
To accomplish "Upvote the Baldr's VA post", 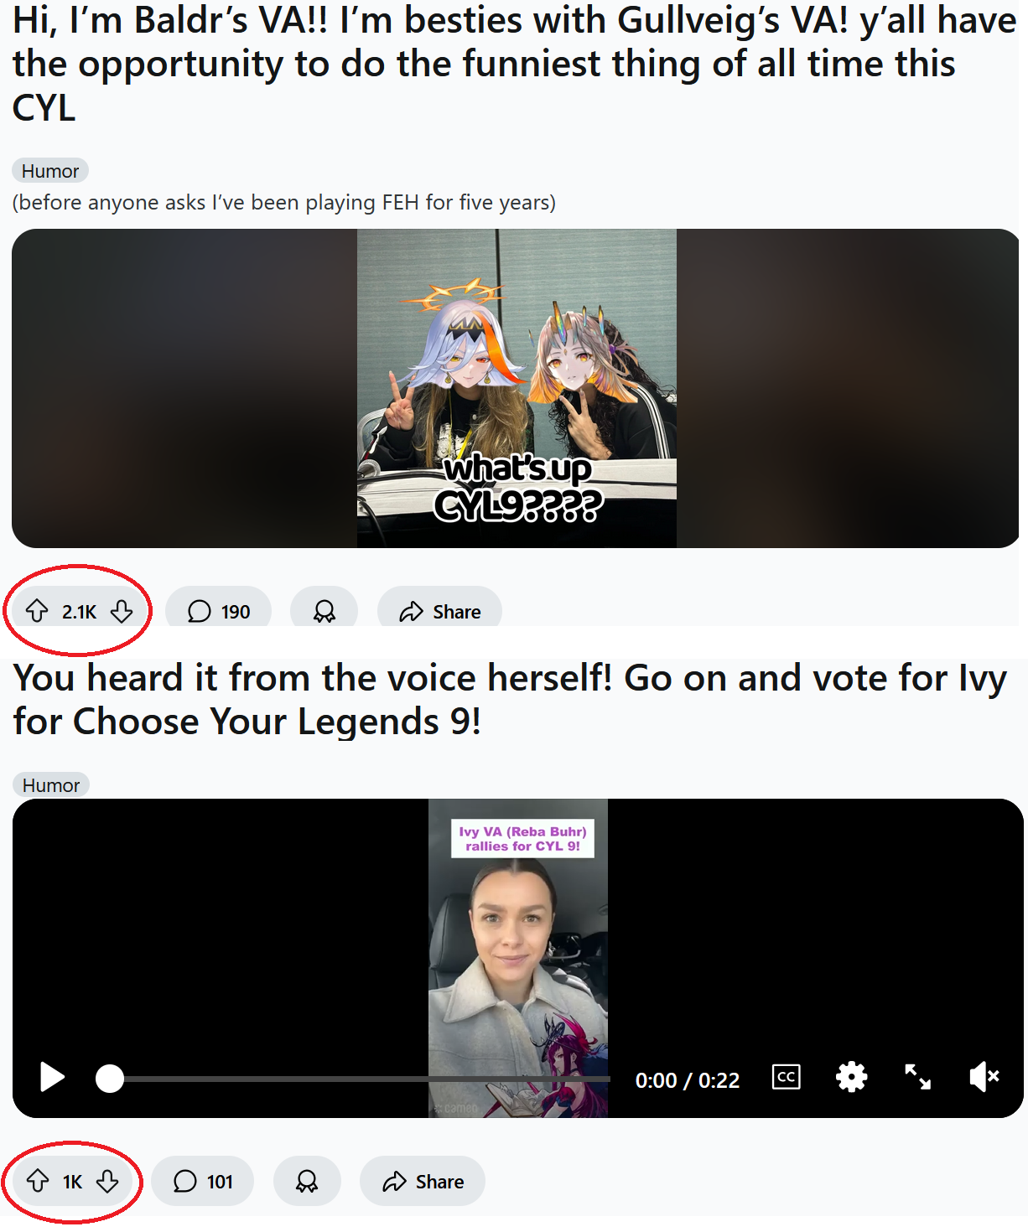I will [37, 612].
